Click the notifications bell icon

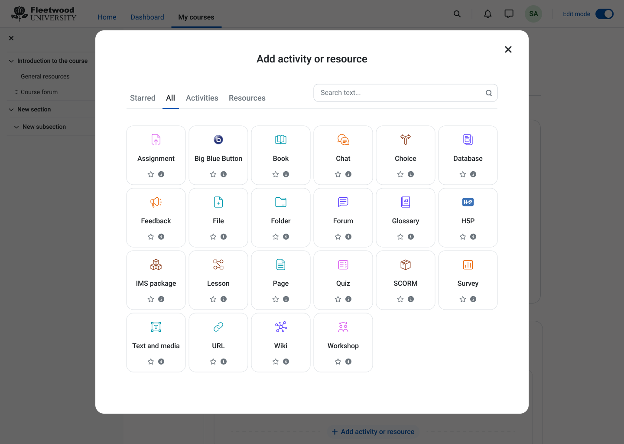coord(487,13)
